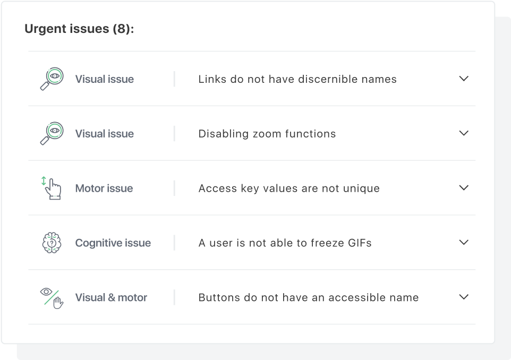Select the Visual & motor label

tap(111, 297)
